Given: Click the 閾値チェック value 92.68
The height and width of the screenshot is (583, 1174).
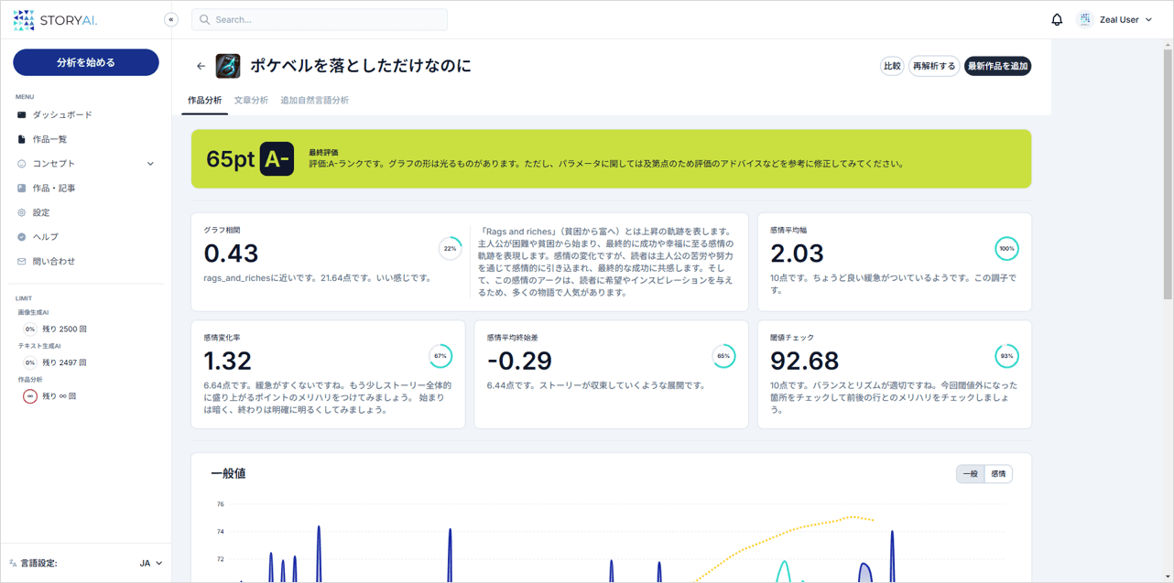Looking at the screenshot, I should click(x=805, y=361).
